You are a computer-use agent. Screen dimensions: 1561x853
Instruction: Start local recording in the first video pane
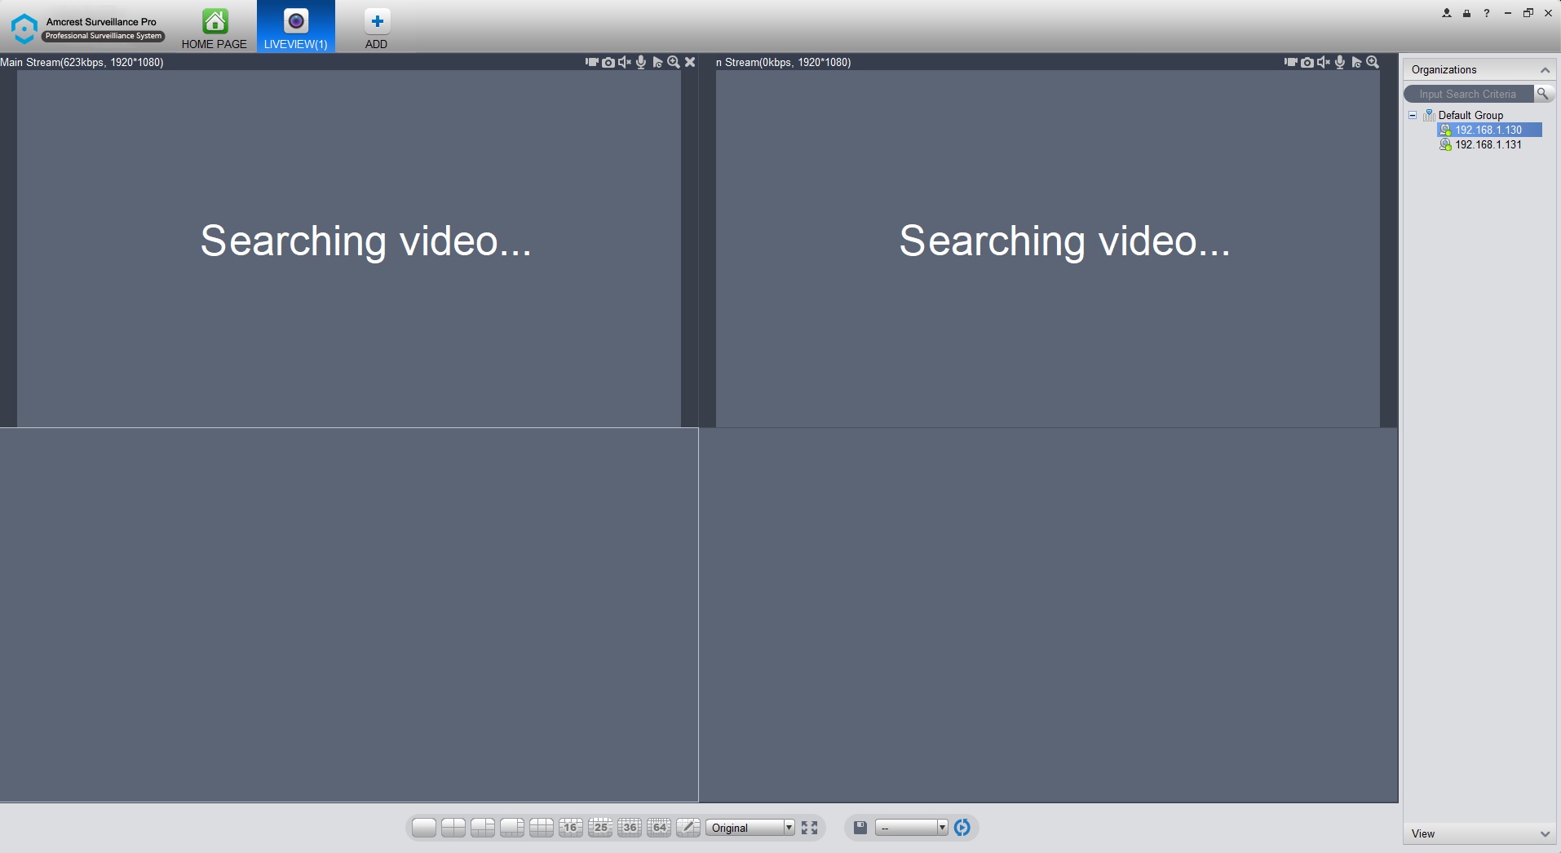(592, 62)
